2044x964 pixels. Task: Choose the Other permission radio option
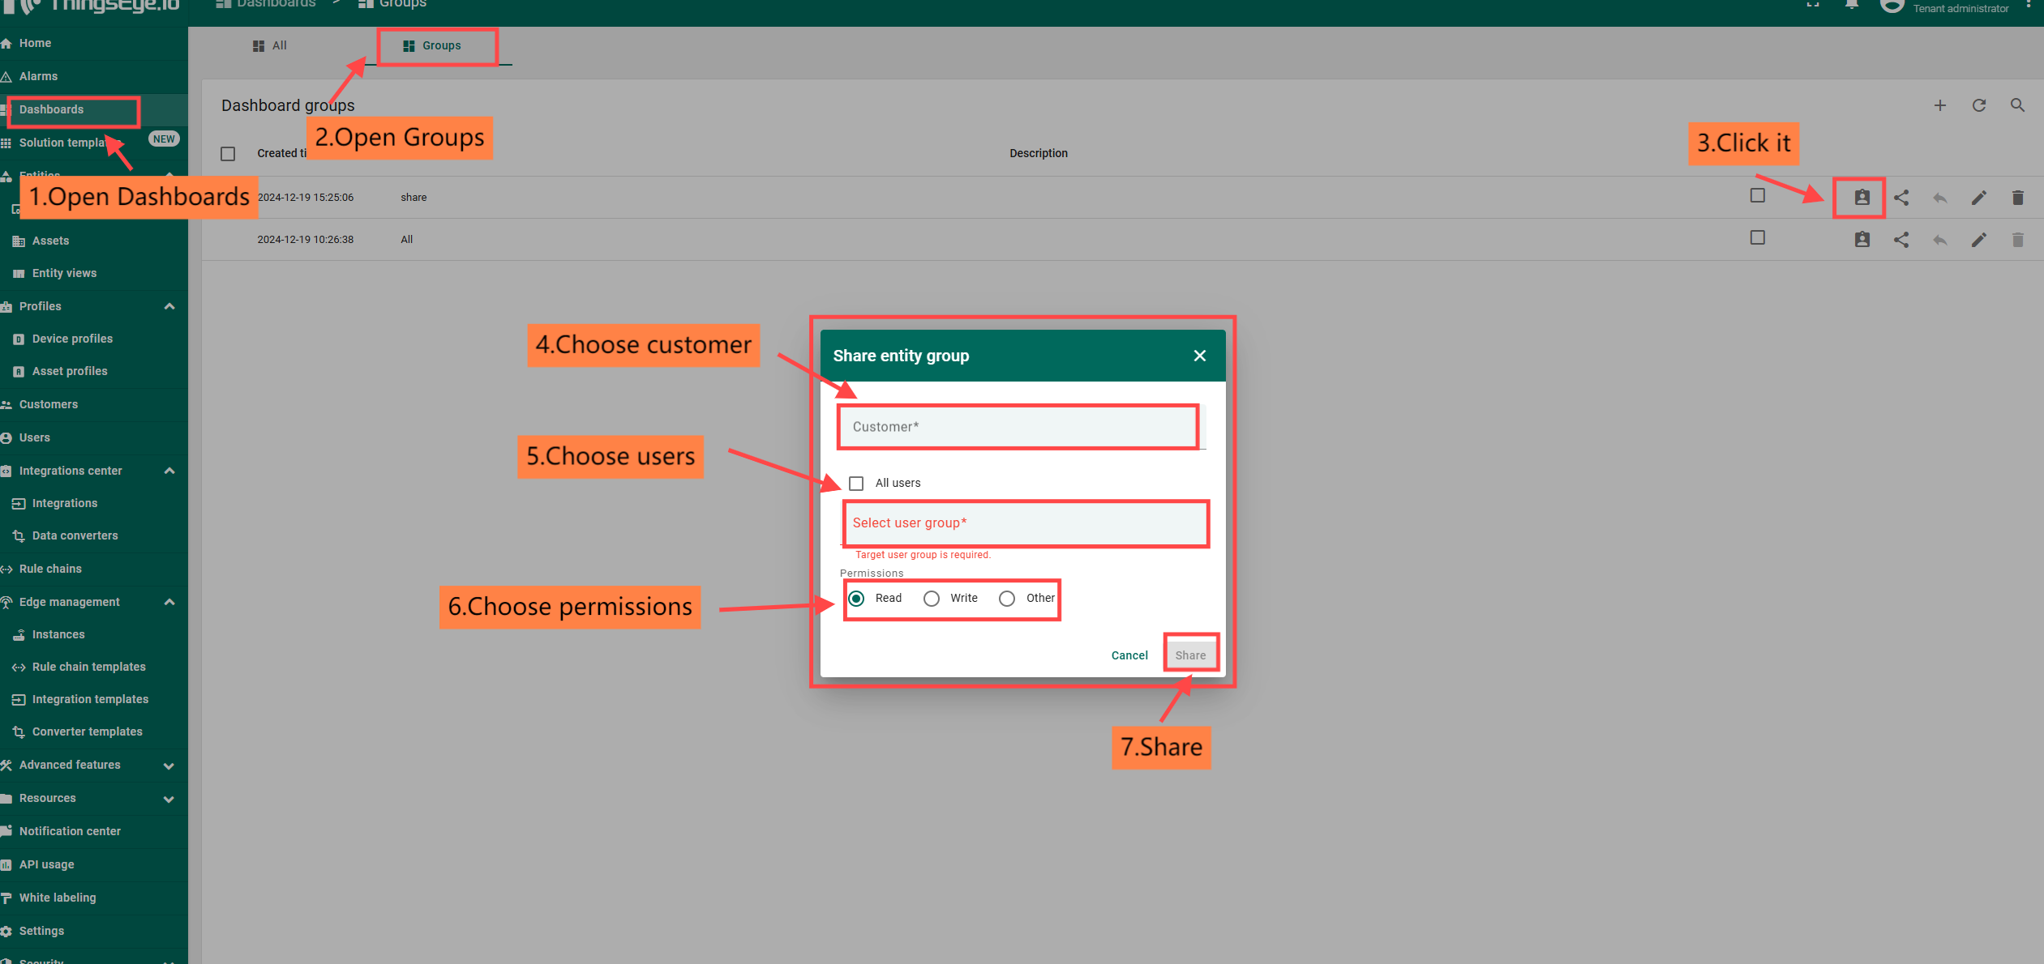click(x=1007, y=599)
